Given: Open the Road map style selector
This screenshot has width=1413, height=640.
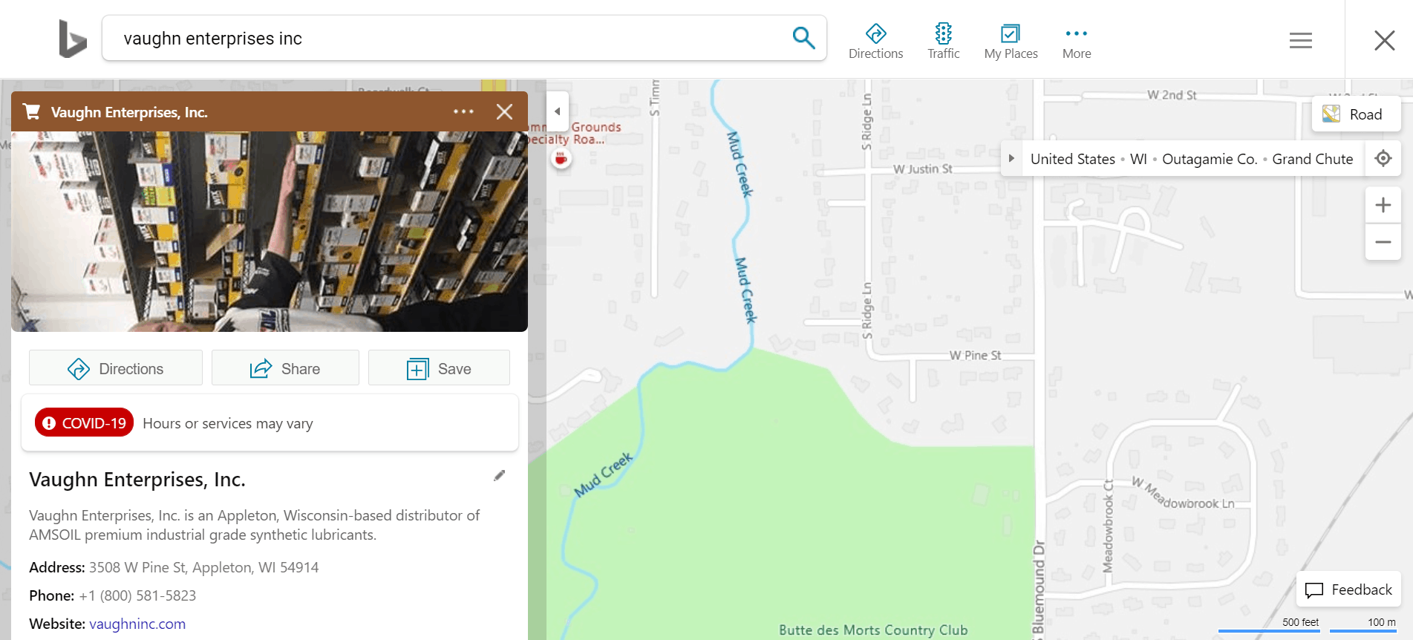Looking at the screenshot, I should pyautogui.click(x=1356, y=114).
